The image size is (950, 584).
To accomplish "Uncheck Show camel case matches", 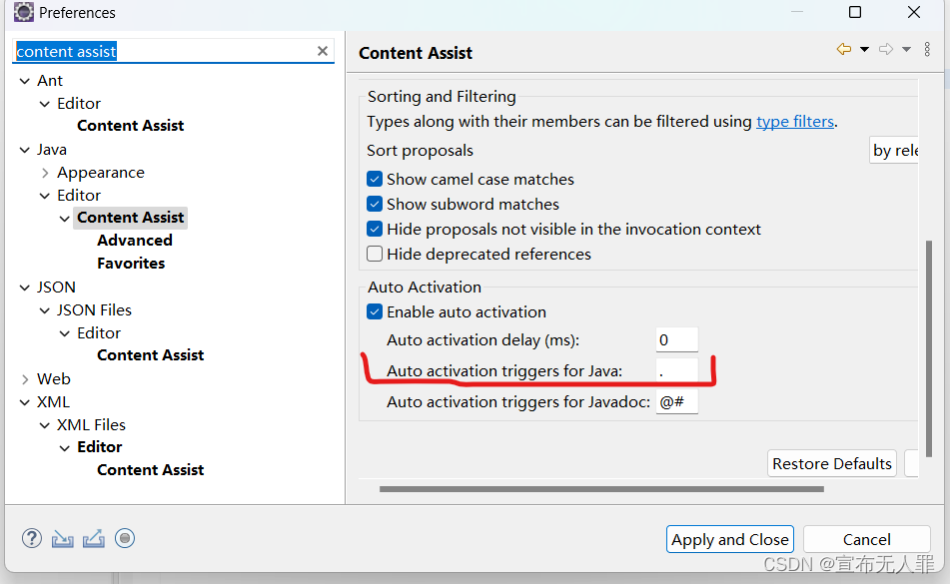I will [x=375, y=179].
